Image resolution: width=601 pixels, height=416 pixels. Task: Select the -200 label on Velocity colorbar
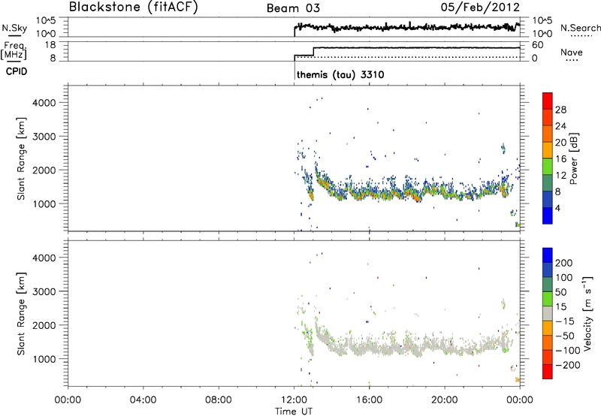point(568,365)
